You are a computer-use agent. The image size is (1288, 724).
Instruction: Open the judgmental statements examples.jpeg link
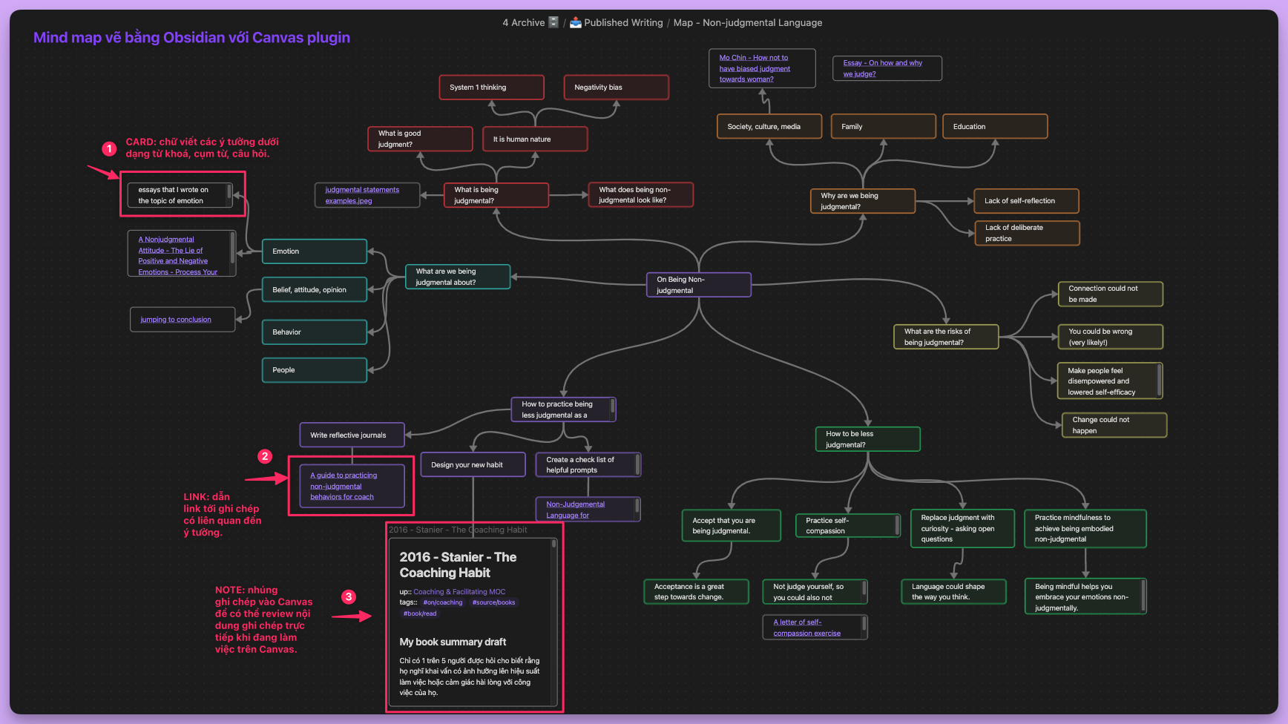coord(361,195)
